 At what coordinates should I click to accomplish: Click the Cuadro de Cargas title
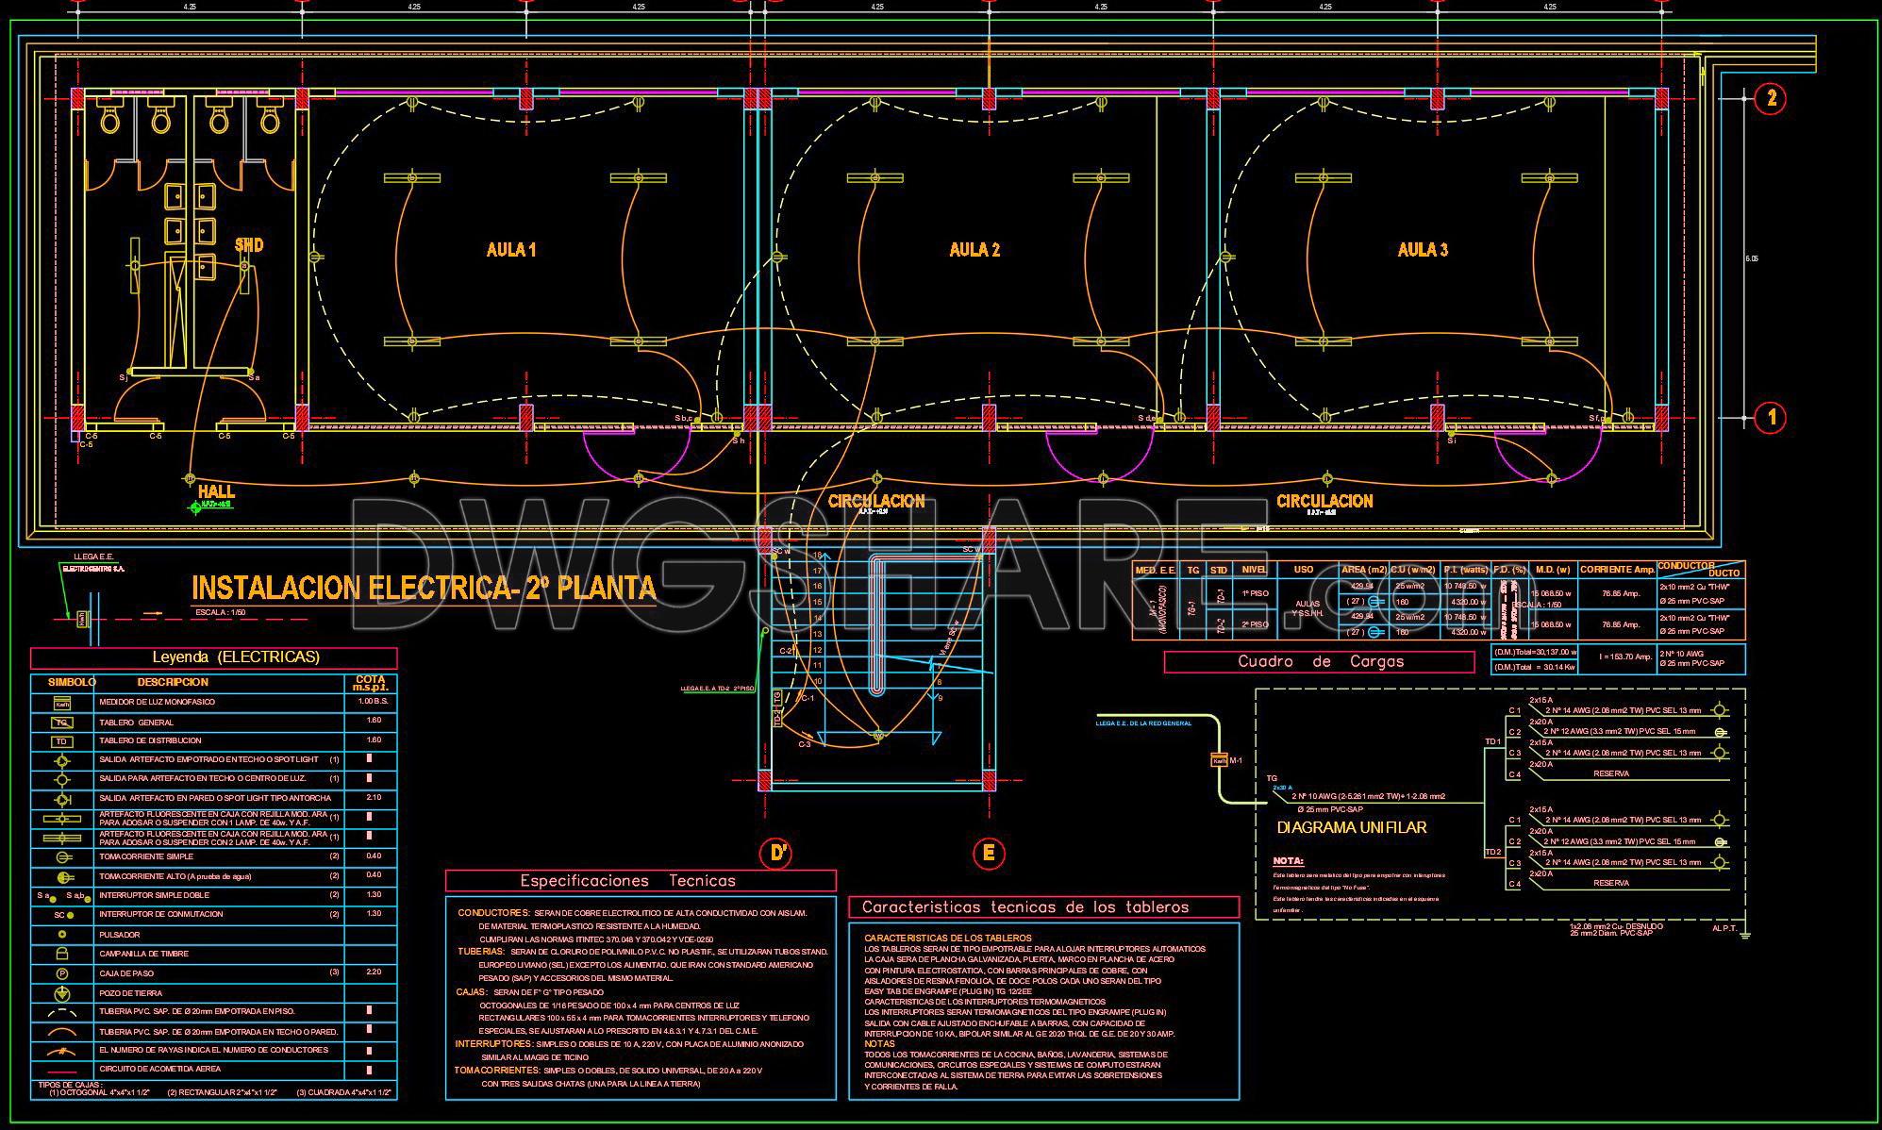point(1321,662)
